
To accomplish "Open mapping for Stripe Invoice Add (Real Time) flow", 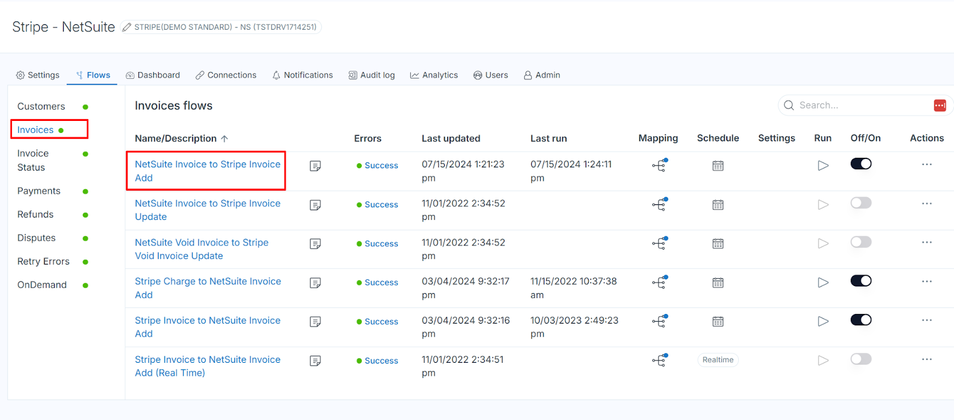I will pos(659,360).
